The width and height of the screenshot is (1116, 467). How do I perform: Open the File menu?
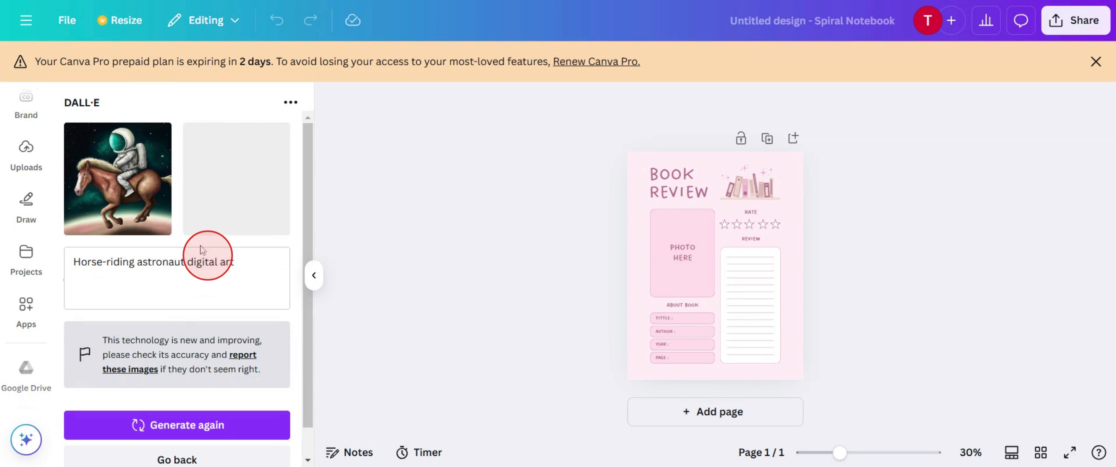[67, 20]
